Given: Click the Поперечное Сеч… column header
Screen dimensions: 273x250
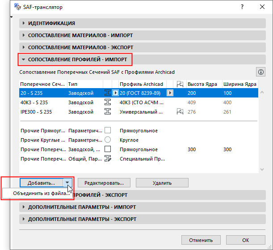Looking at the screenshot, I should tap(43, 84).
